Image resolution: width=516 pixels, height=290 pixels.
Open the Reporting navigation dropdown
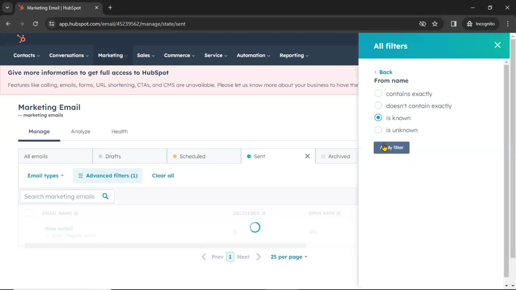[294, 55]
